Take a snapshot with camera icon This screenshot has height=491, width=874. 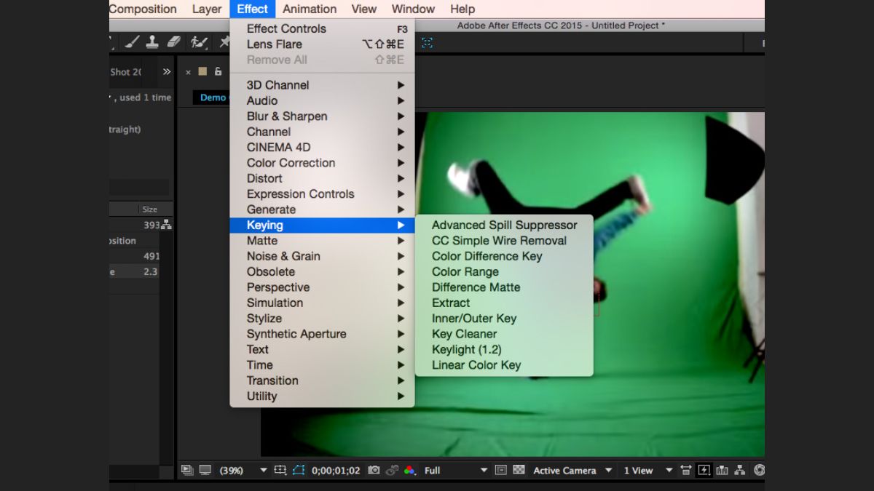pyautogui.click(x=374, y=471)
